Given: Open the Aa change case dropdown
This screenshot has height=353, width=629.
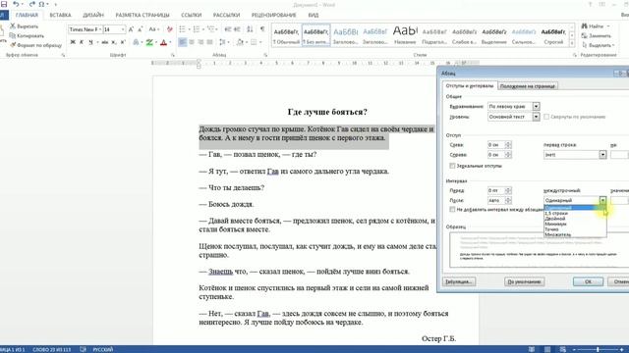Looking at the screenshot, I should [x=154, y=29].
